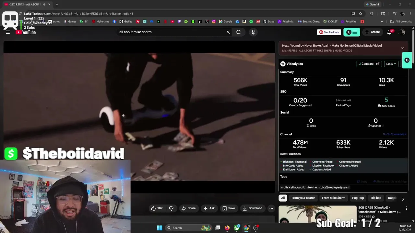This screenshot has width=415, height=233.
Task: Open Go To Channelytics link
Action: pyautogui.click(x=394, y=134)
